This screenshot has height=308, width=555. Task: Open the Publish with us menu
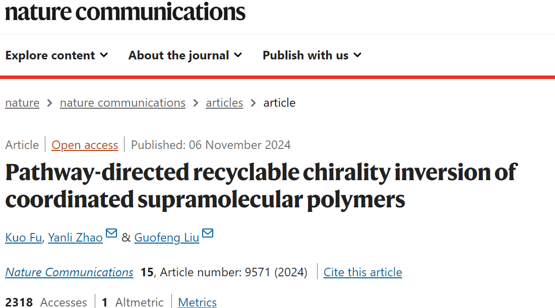click(305, 55)
